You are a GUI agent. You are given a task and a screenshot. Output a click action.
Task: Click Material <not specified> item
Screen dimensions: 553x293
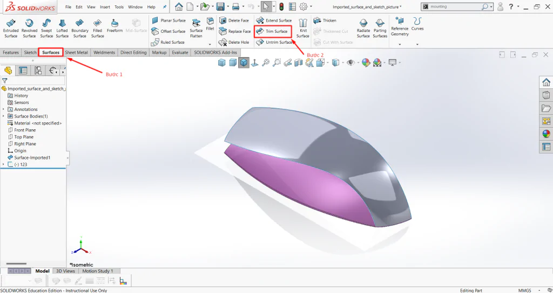pyautogui.click(x=35, y=123)
